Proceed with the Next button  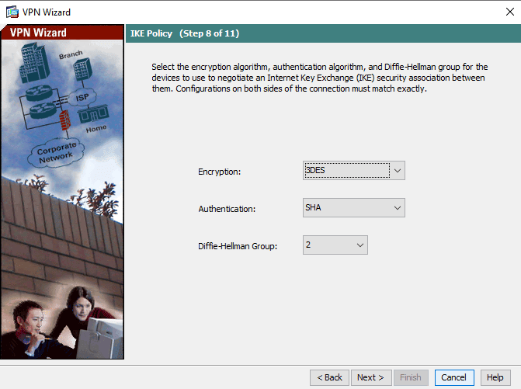tap(371, 377)
